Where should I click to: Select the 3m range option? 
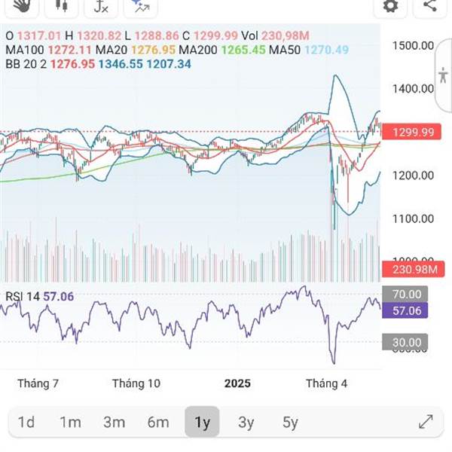[114, 422]
